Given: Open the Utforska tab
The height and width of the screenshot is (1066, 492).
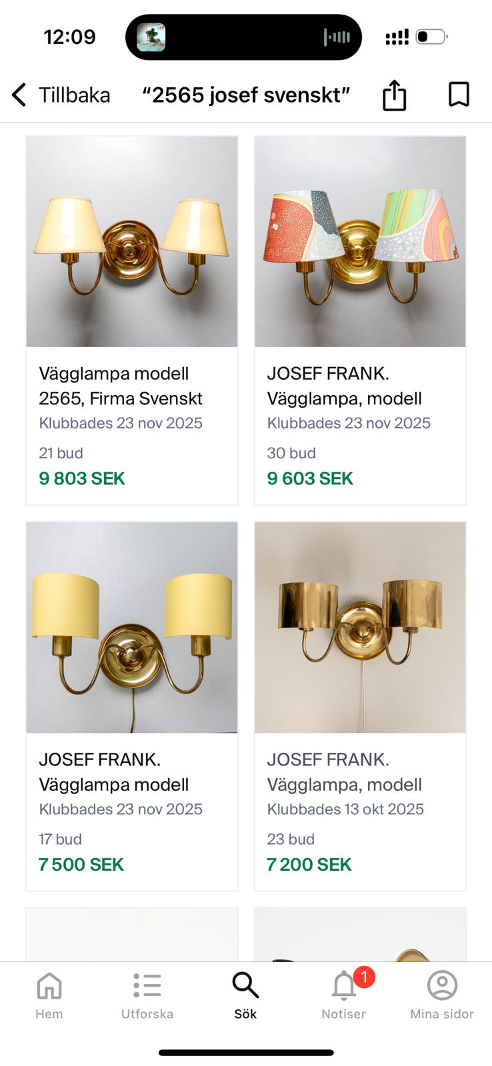Looking at the screenshot, I should (x=147, y=994).
